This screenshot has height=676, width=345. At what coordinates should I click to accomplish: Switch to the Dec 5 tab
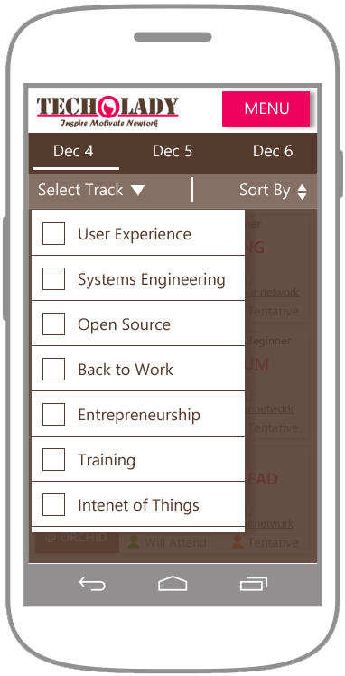pyautogui.click(x=172, y=151)
